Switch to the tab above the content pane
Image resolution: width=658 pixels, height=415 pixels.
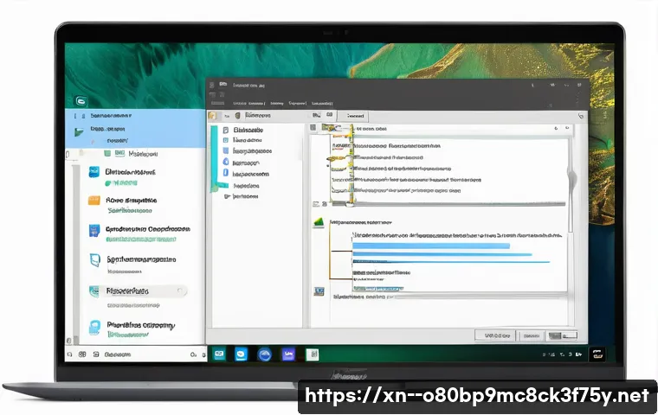[x=353, y=115]
